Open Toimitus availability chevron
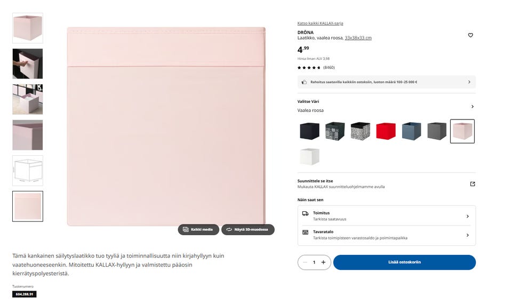 [467, 216]
